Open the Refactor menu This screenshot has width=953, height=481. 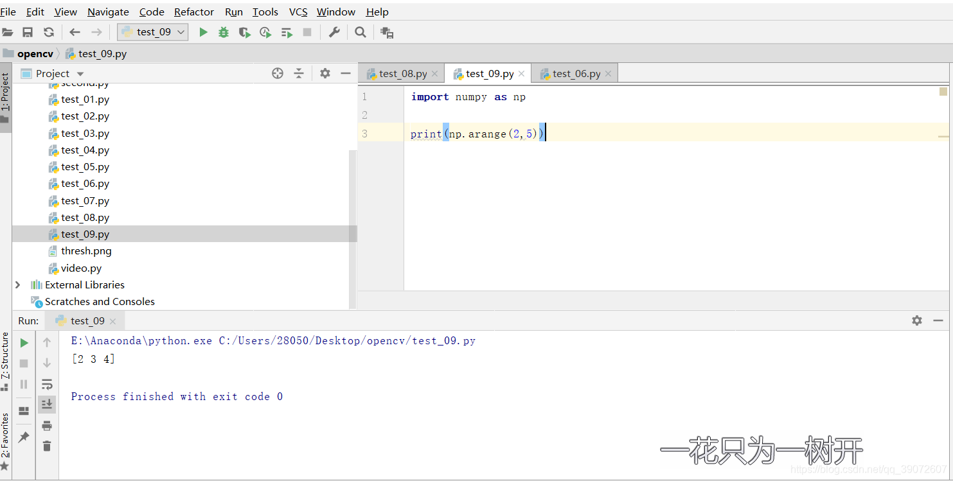(194, 12)
